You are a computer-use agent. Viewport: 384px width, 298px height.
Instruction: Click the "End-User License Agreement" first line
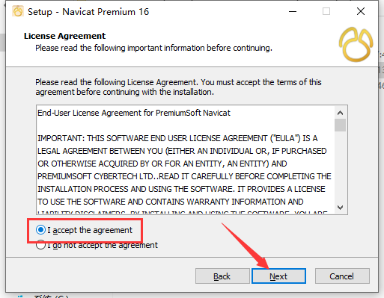click(x=134, y=113)
